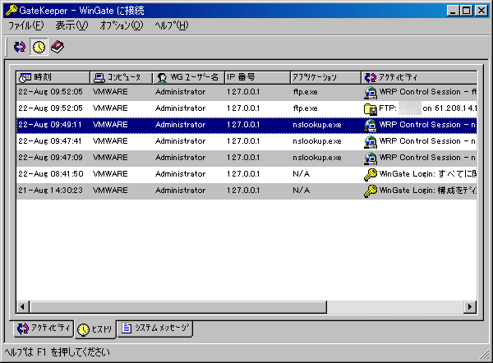Open the purple help book toolbar icon
The width and height of the screenshot is (493, 363).
point(58,47)
